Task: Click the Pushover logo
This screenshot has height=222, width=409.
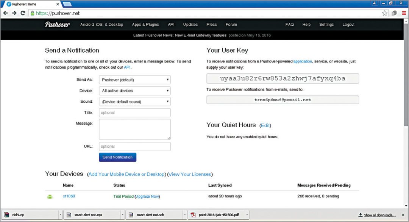Action: pyautogui.click(x=57, y=25)
